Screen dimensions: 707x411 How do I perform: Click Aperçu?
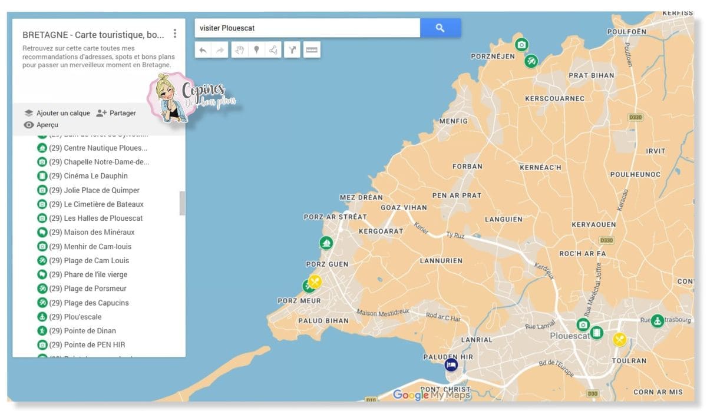(x=41, y=125)
